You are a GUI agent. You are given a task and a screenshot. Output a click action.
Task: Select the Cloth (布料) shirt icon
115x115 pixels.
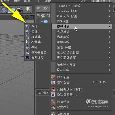(x=27, y=47)
